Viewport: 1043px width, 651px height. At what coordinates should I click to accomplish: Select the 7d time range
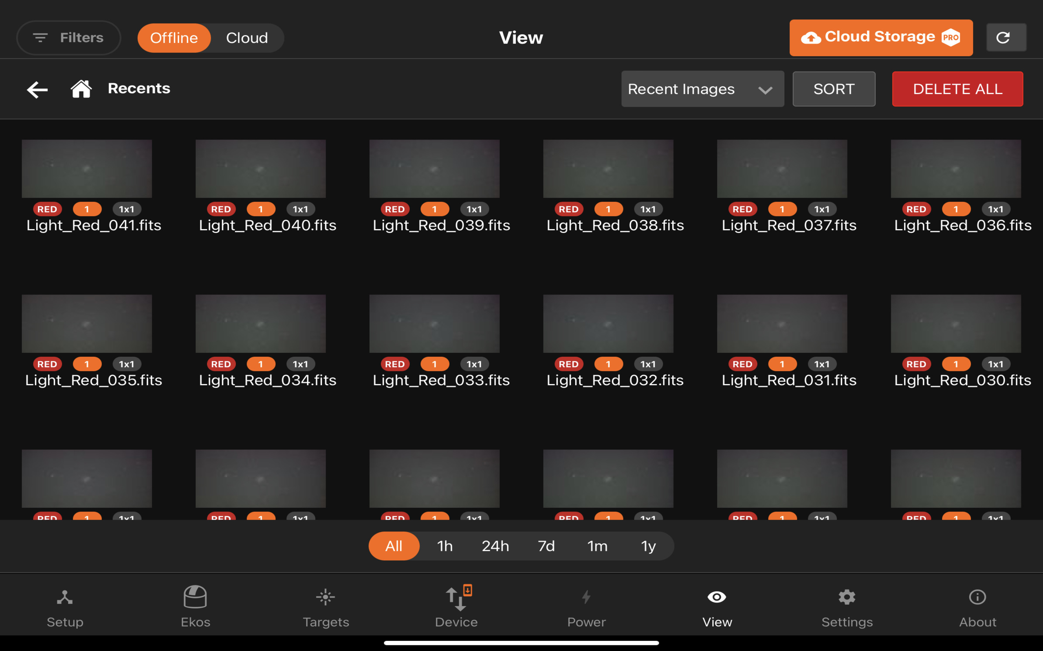(546, 546)
